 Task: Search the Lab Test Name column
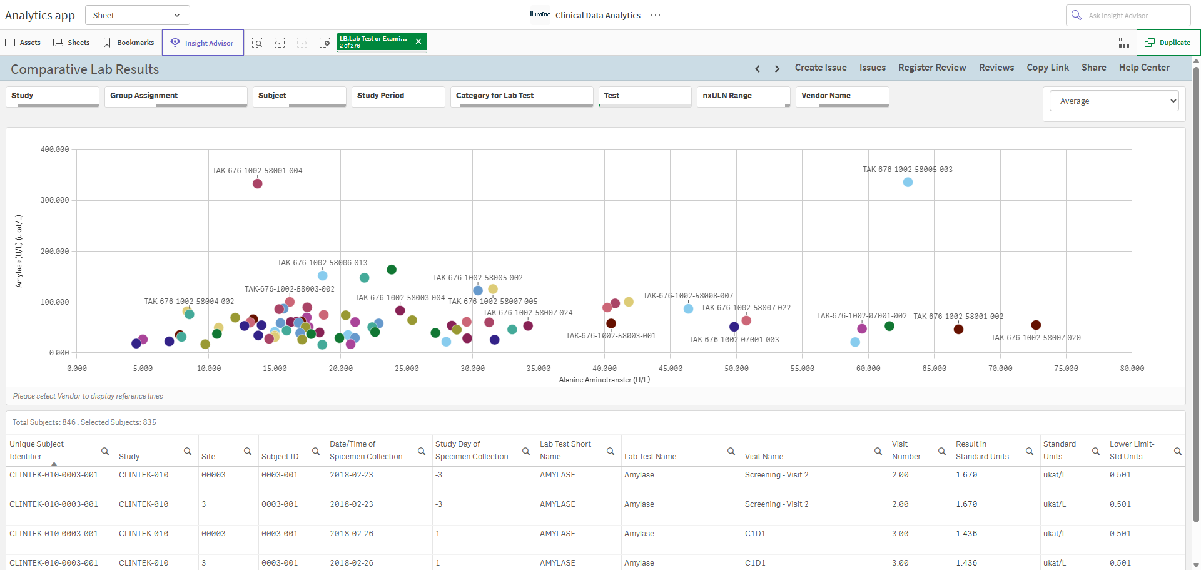(x=731, y=451)
